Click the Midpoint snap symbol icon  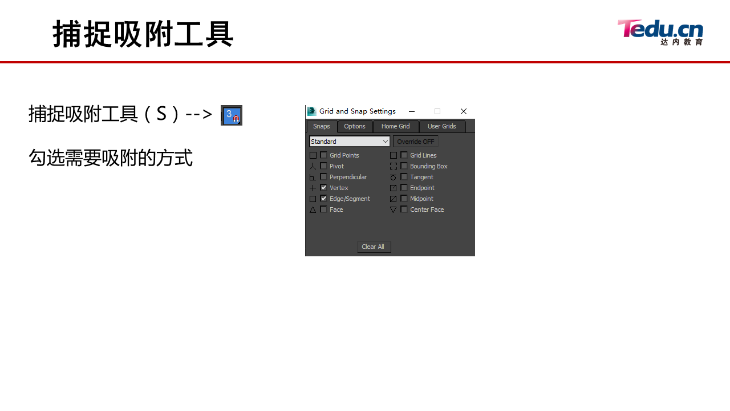[394, 199]
